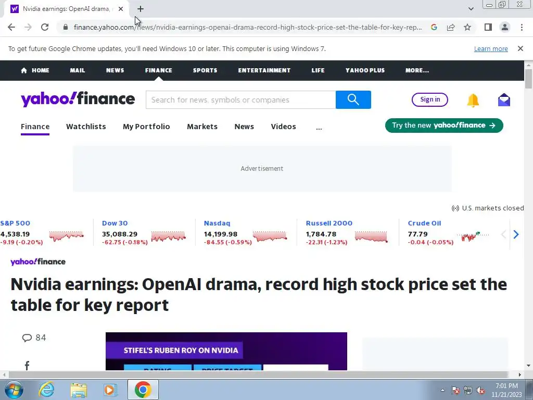Dismiss the Chrome update notice
Viewport: 533px width, 400px height.
pyautogui.click(x=521, y=48)
